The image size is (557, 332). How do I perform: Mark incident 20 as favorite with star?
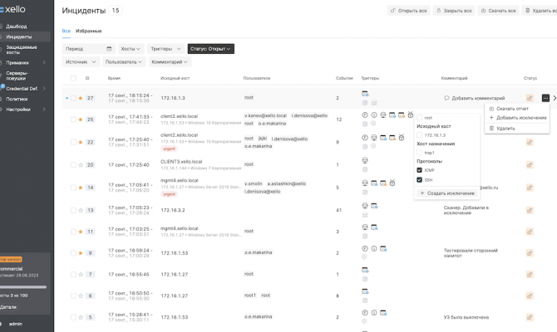(x=81, y=165)
